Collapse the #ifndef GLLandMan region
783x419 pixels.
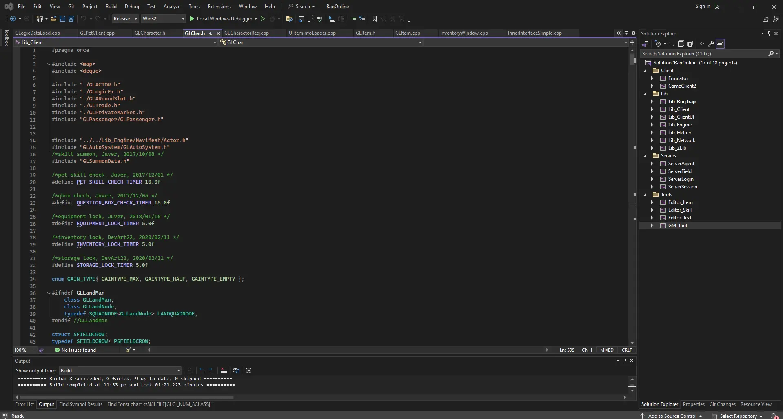point(49,293)
